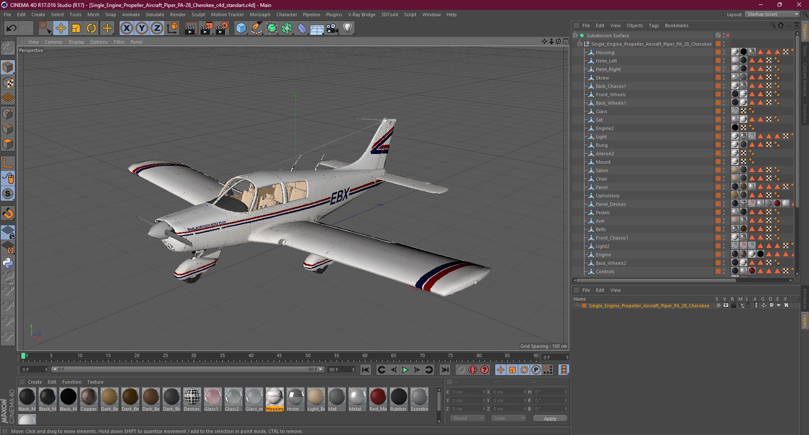Open Render to Picture Viewer icon
This screenshot has width=809, height=435.
pyautogui.click(x=206, y=28)
